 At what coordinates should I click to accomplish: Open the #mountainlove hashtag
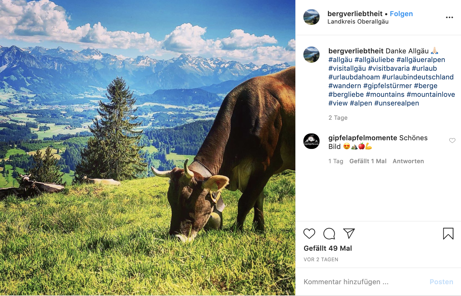coord(431,94)
